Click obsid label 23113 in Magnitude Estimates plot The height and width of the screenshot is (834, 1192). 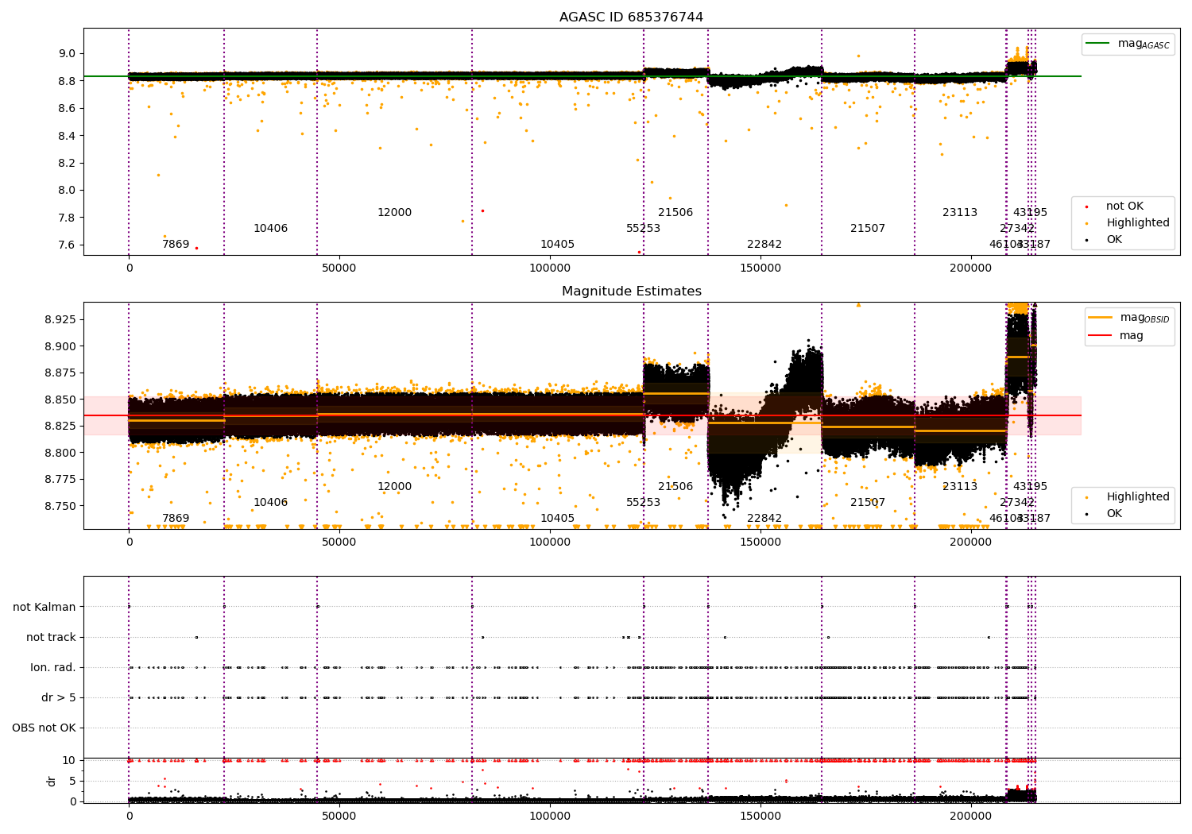click(x=960, y=487)
